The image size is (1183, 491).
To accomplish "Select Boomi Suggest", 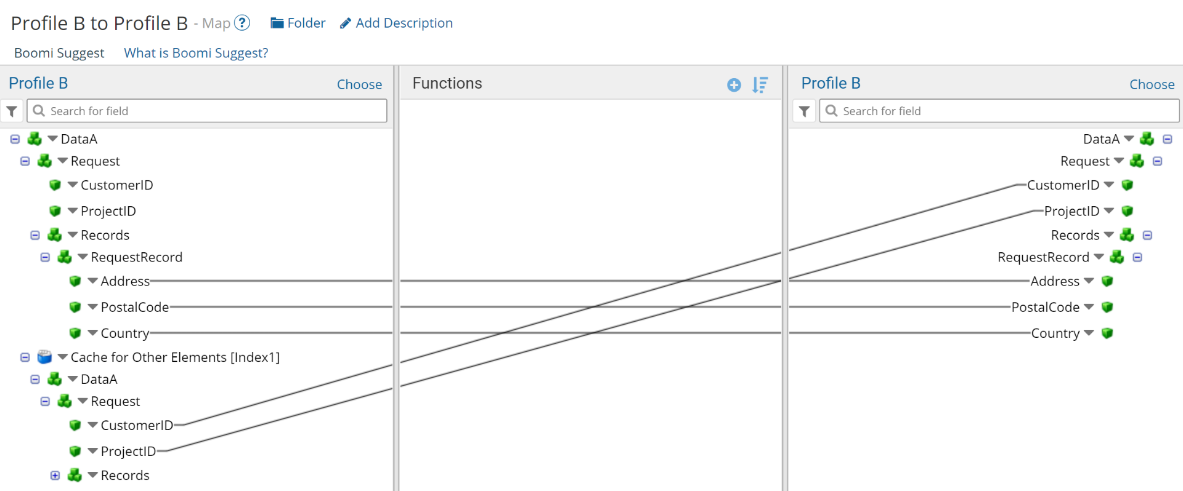I will click(59, 53).
